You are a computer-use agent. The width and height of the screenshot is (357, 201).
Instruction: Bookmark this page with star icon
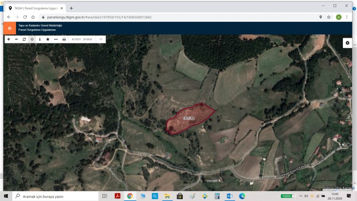pos(329,17)
